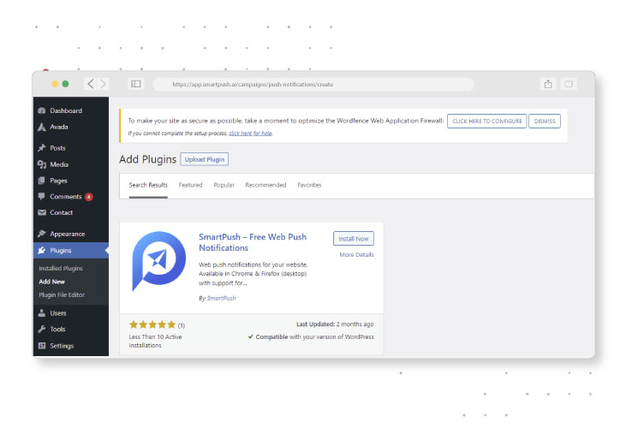Open More Details for SmartPush
Screen dimensions: 626x428
[356, 254]
